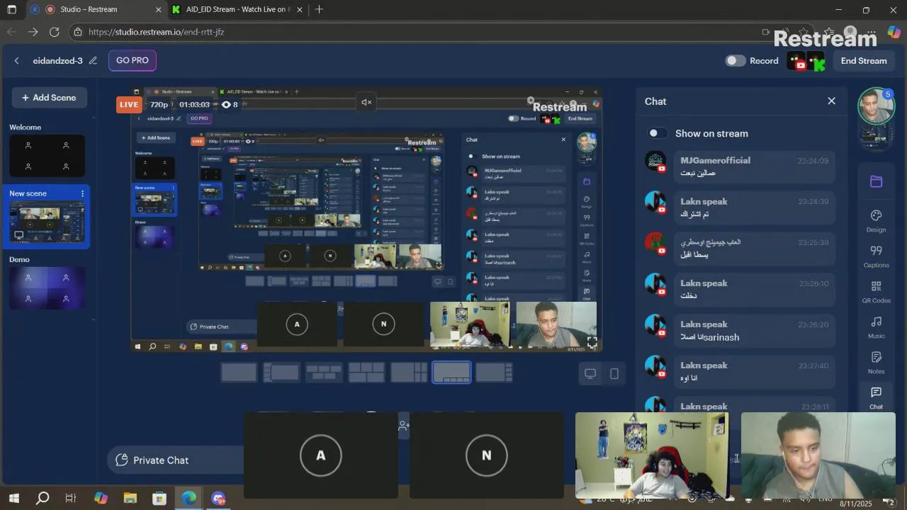Viewport: 907px width, 510px height.
Task: Click the red gaming chair camera feed
Action: [x=652, y=455]
